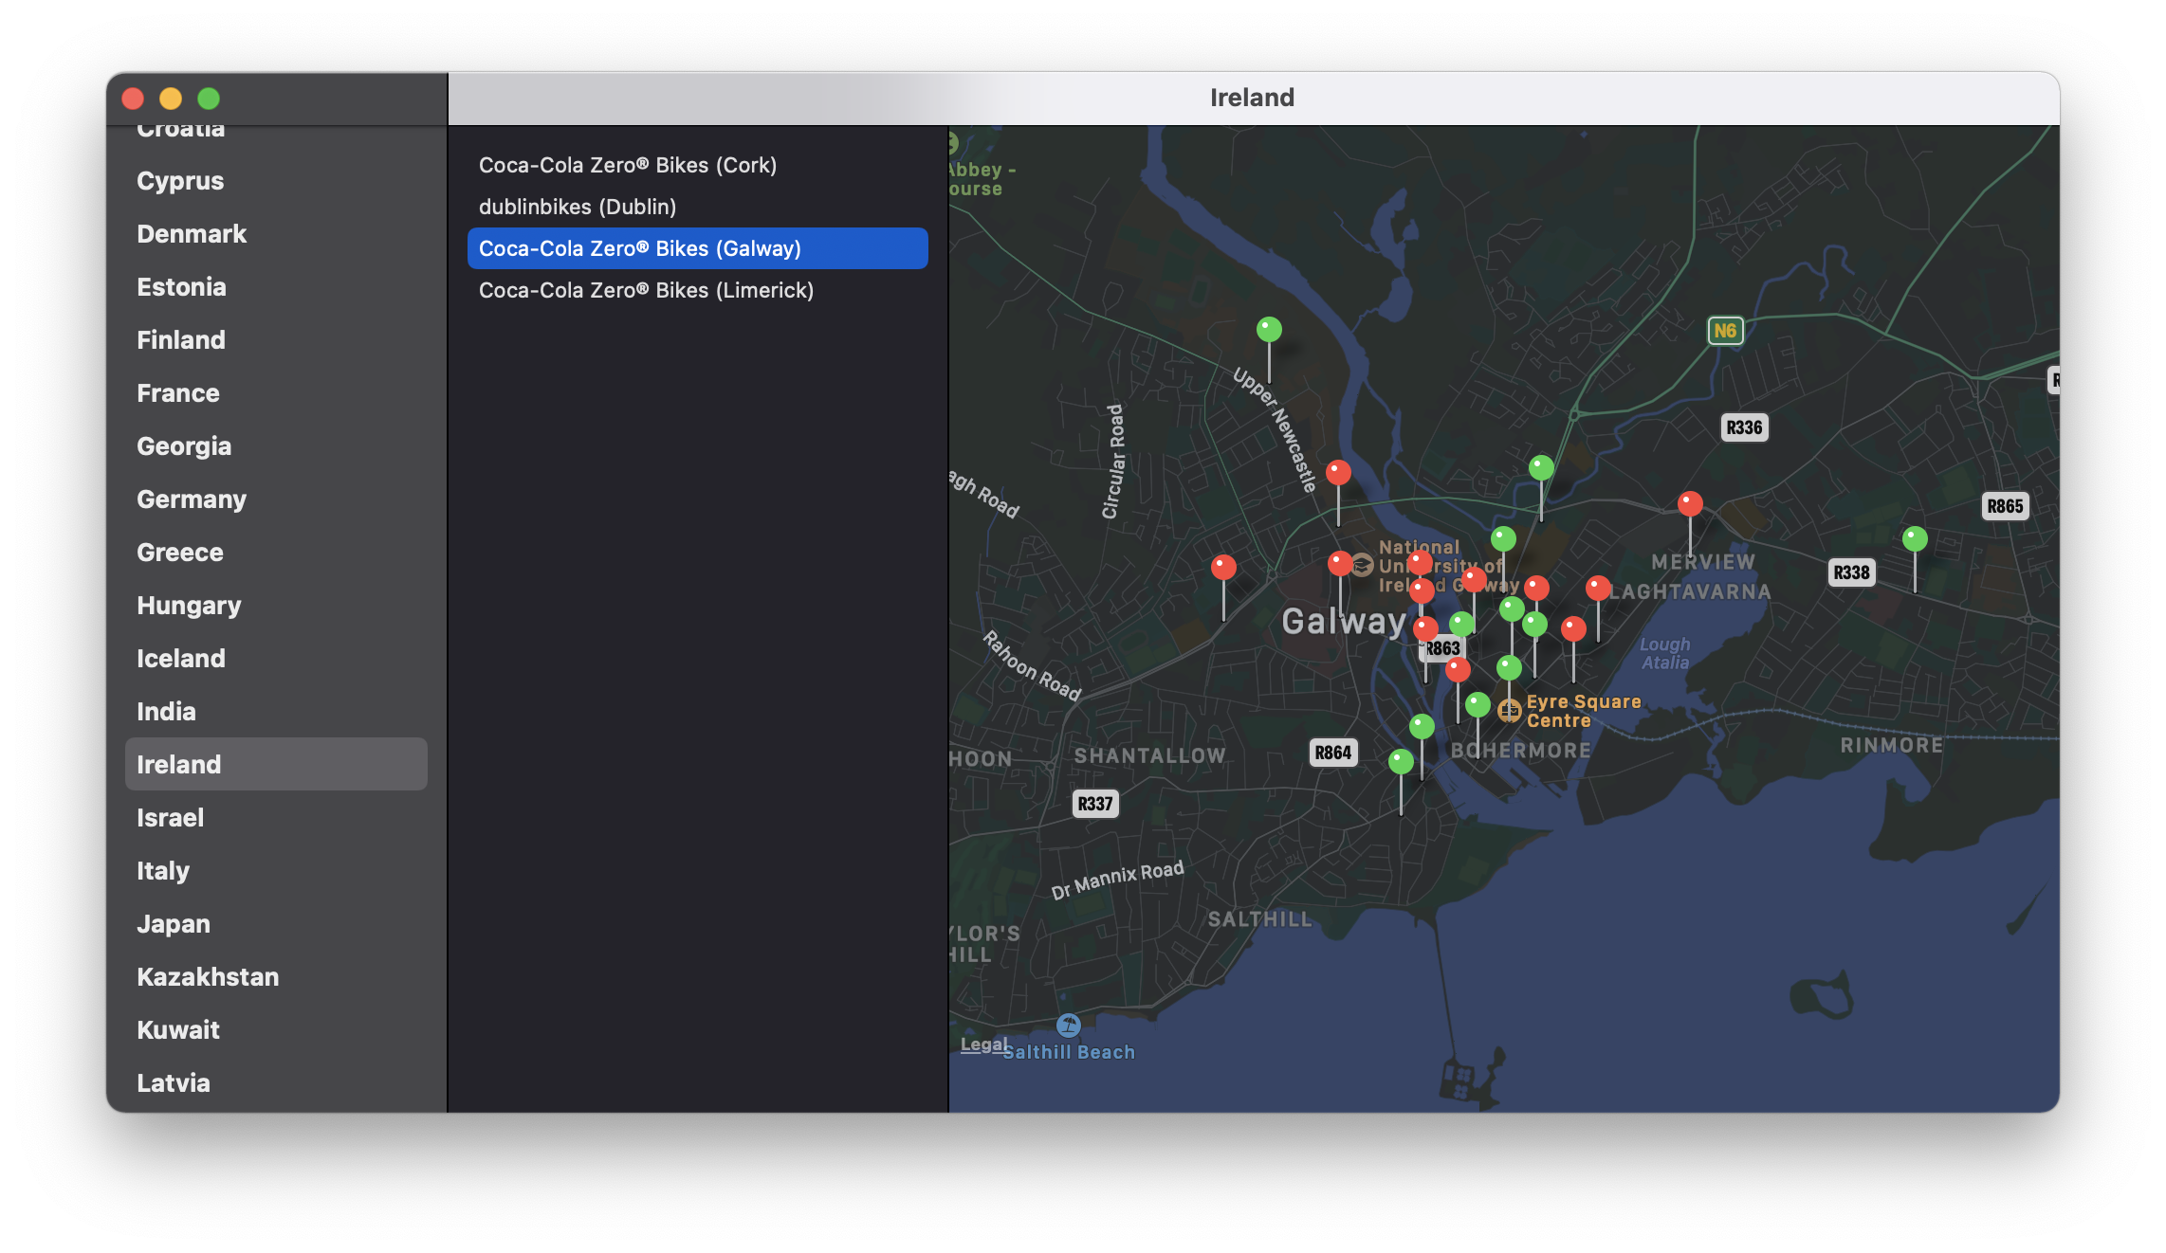Choose Italy in the country sidebar

tap(276, 870)
